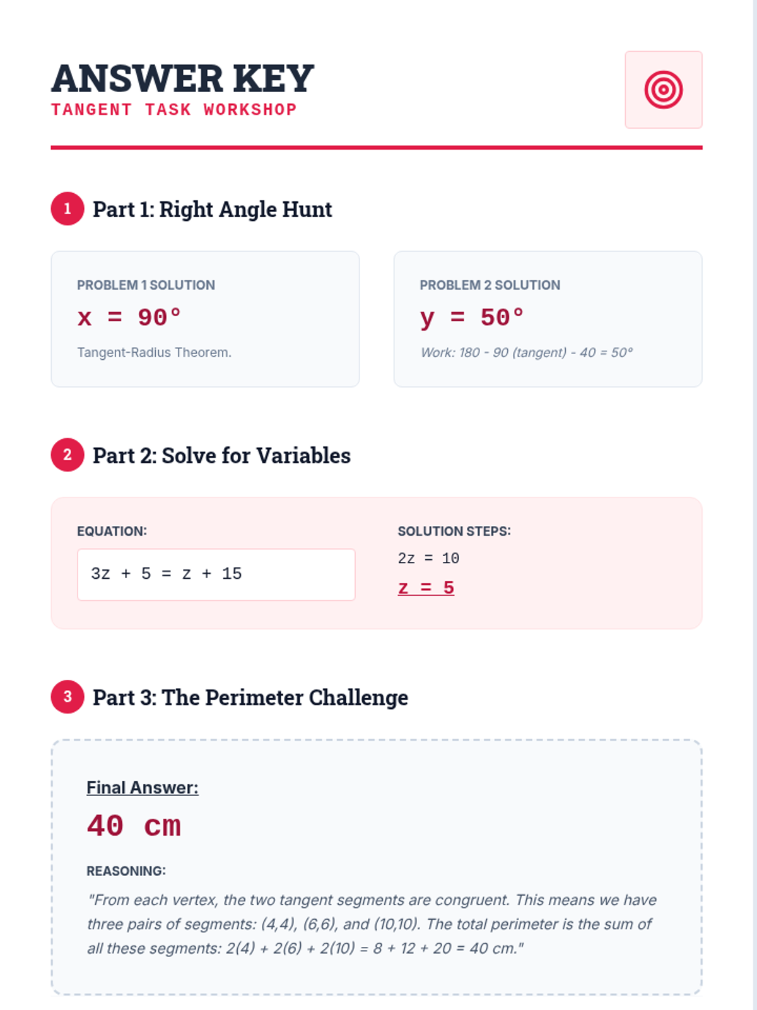
Task: Click the y = 50° answer
Action: [472, 318]
